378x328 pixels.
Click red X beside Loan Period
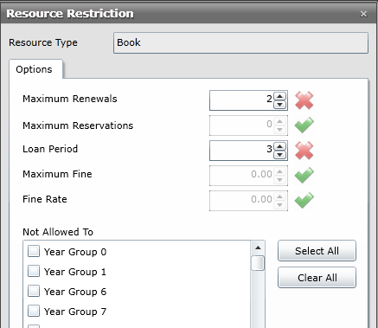pos(304,151)
